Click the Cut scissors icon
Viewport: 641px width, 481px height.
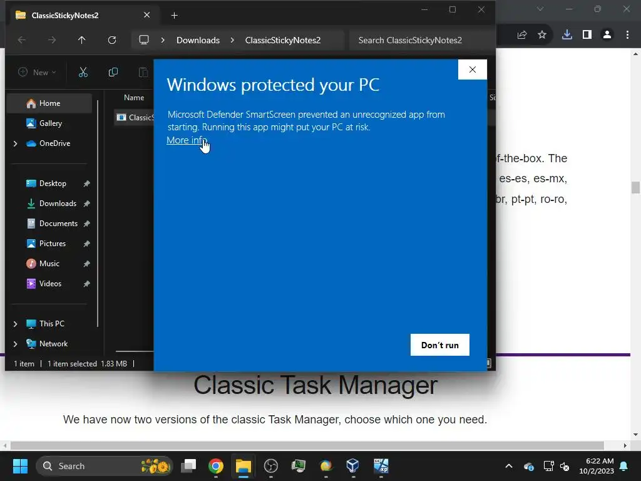pos(83,73)
